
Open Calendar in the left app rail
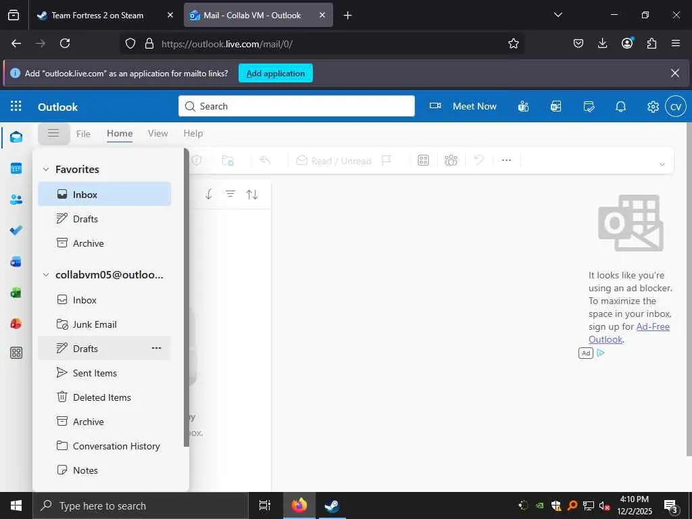[16, 168]
